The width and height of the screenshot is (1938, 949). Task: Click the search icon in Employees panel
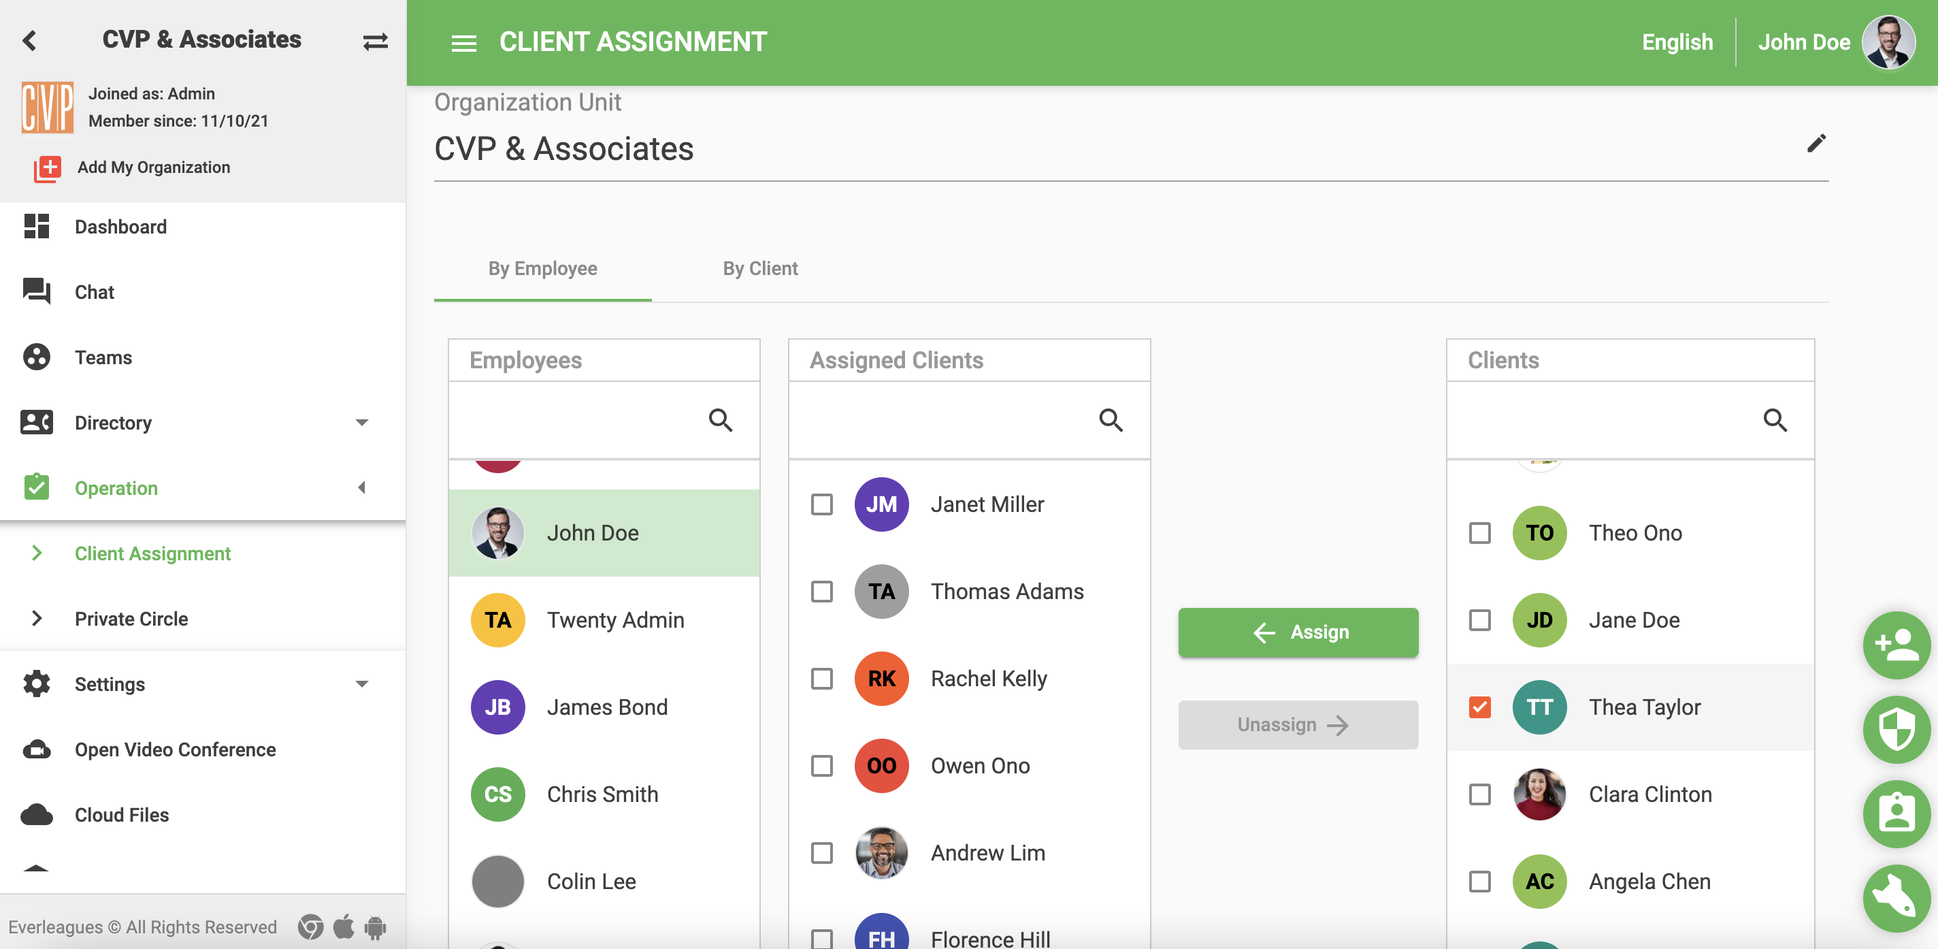pyautogui.click(x=720, y=420)
